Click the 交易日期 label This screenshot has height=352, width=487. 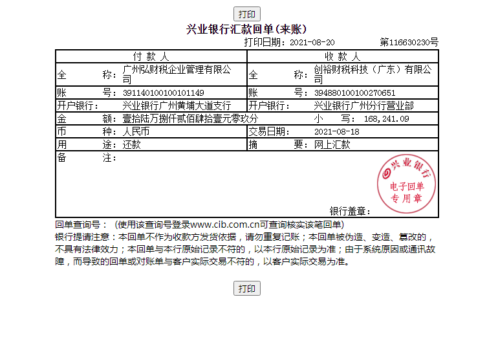[269, 132]
